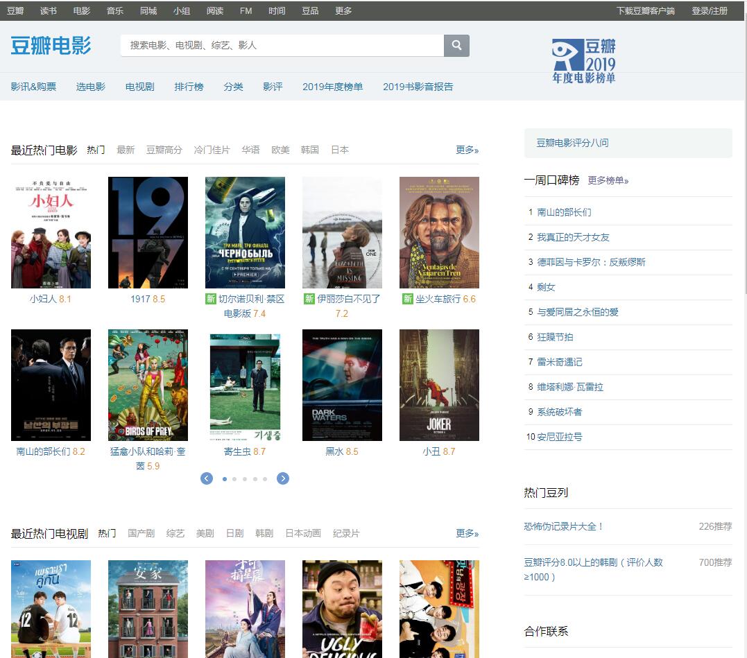Open the 坐火车旅行 movie poster
The height and width of the screenshot is (658, 747).
point(439,232)
